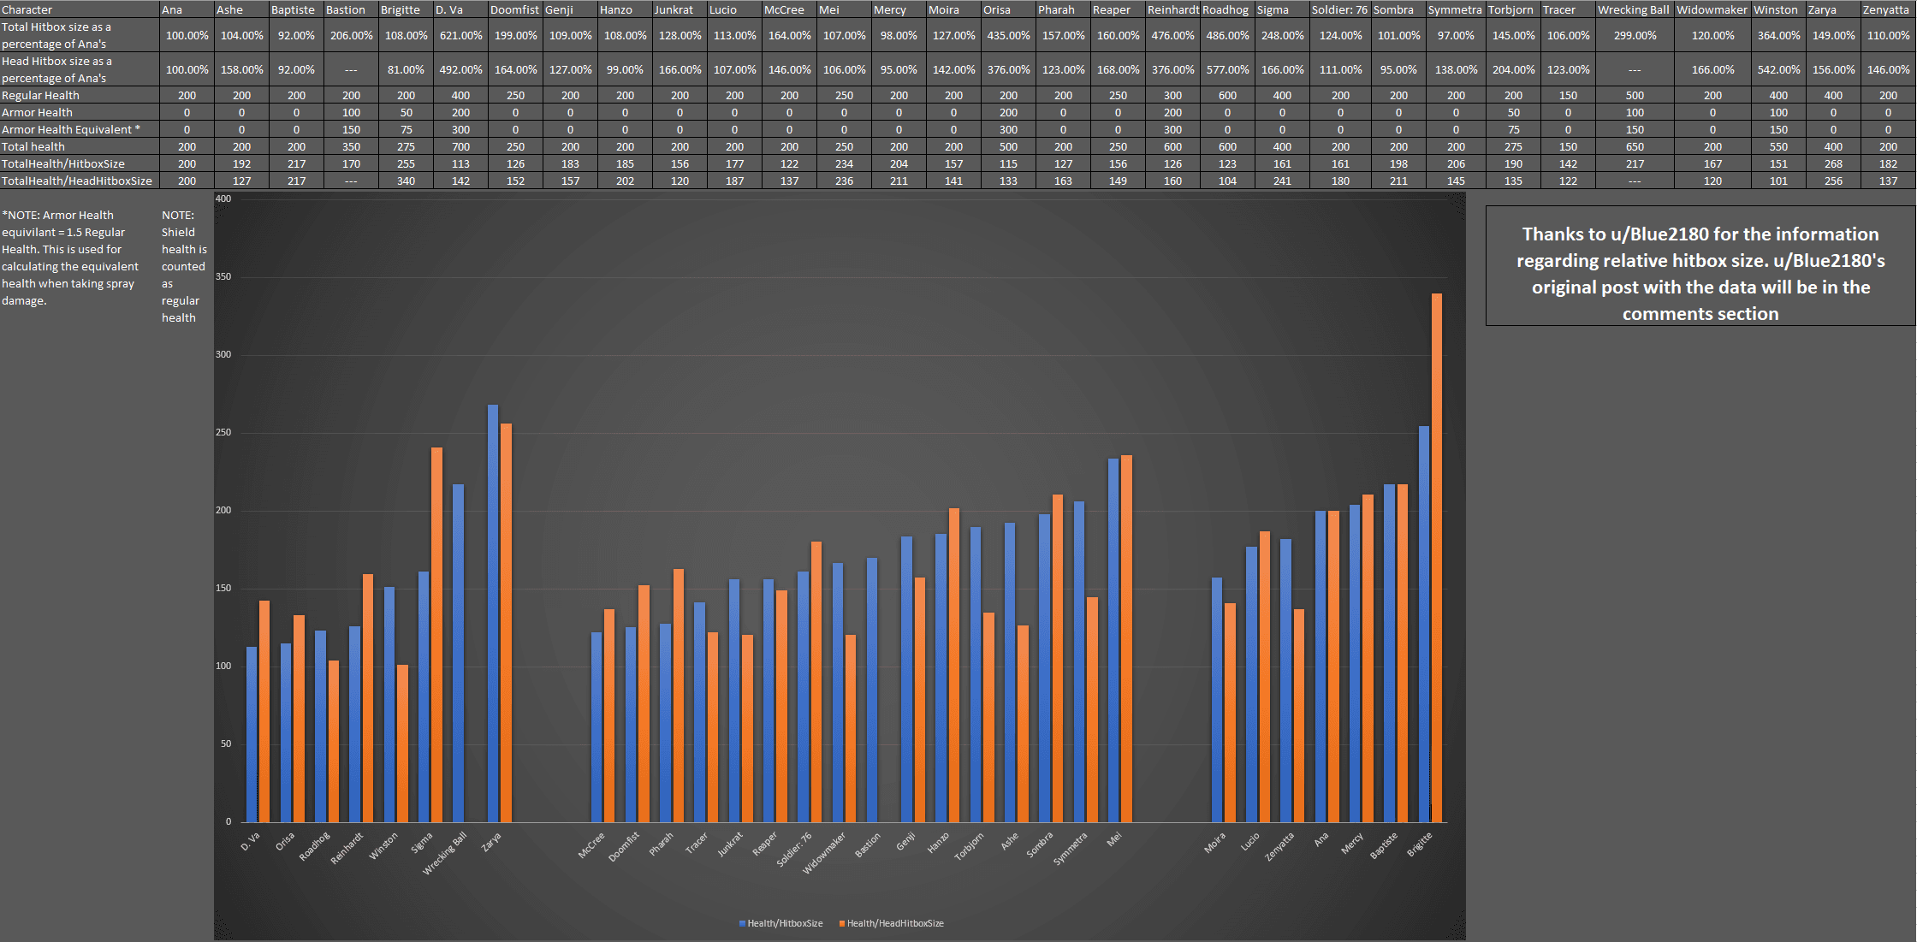Click D. Va's 492.00% head hitbox cell
1917x942 pixels.
[x=460, y=69]
